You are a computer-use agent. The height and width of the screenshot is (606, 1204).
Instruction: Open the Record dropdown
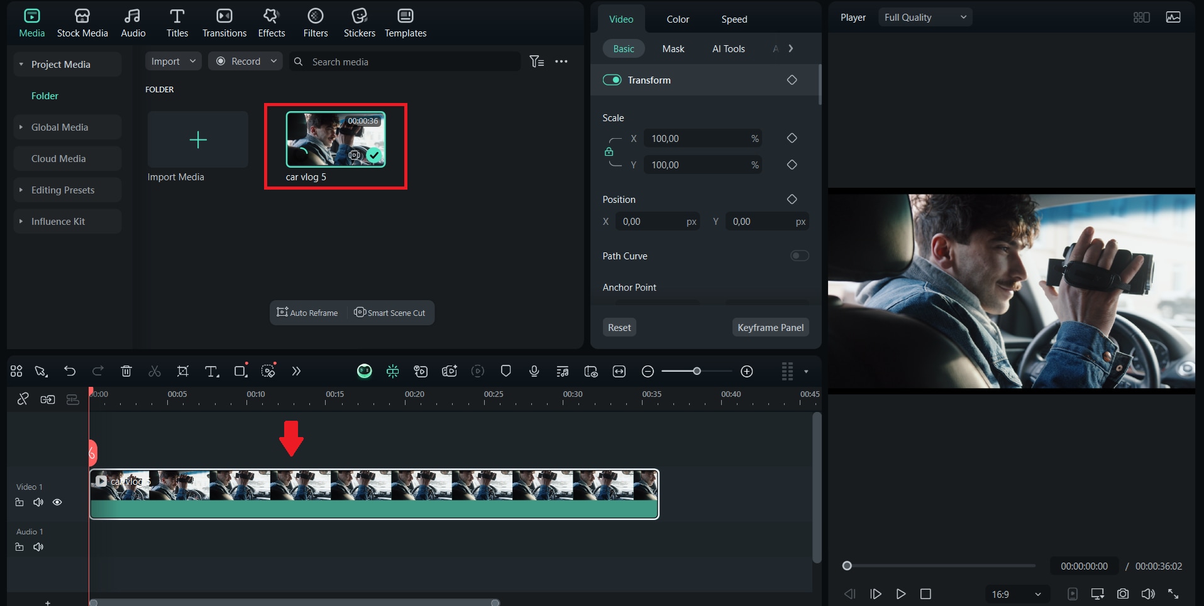tap(246, 62)
